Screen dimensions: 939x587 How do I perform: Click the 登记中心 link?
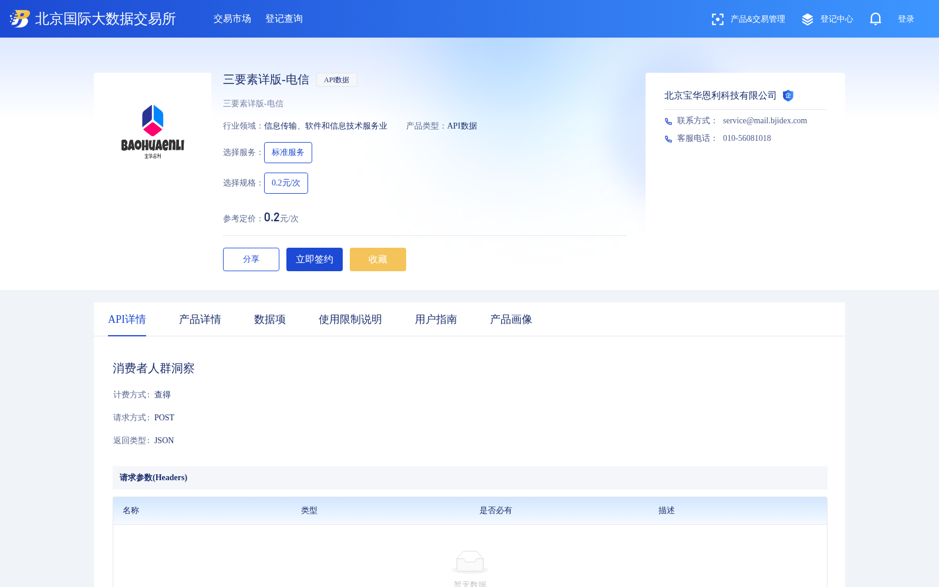point(837,19)
